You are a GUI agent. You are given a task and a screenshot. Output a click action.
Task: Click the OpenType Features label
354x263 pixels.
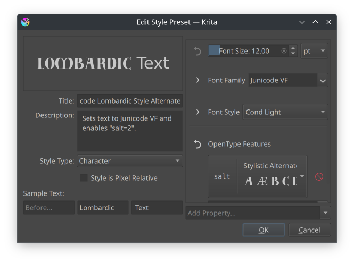point(240,144)
